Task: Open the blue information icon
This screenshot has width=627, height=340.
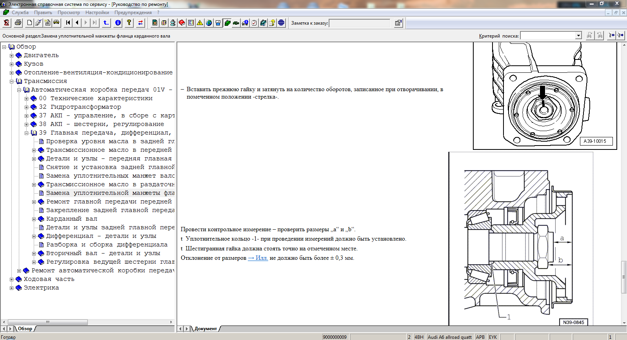Action: click(118, 23)
